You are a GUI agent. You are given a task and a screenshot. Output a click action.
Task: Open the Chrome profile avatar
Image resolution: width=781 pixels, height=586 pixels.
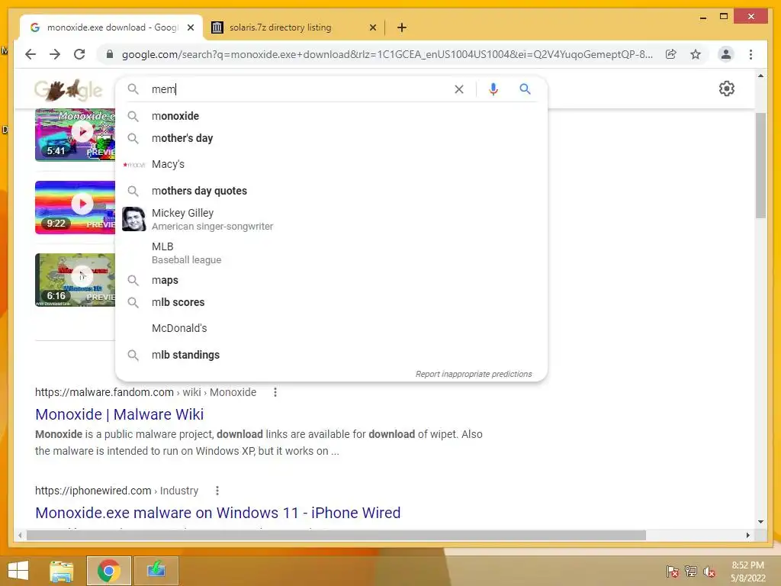(x=726, y=54)
